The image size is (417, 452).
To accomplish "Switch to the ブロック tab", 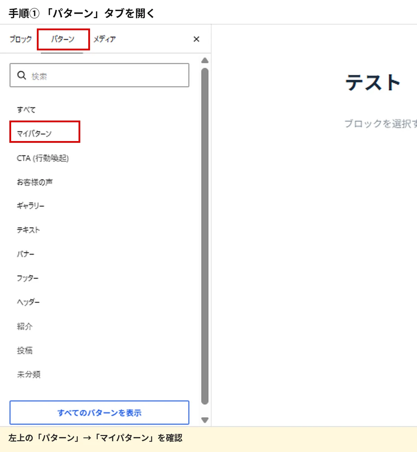I will 21,39.
